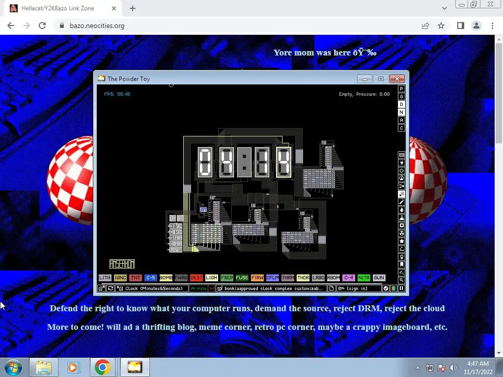The height and width of the screenshot is (377, 503).
Task: Open the Tools lightbulb category
Action: pos(401,257)
